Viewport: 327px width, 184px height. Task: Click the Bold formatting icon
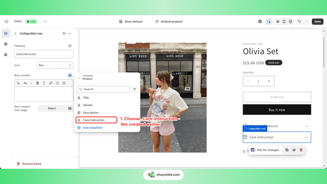pyautogui.click(x=37, y=83)
